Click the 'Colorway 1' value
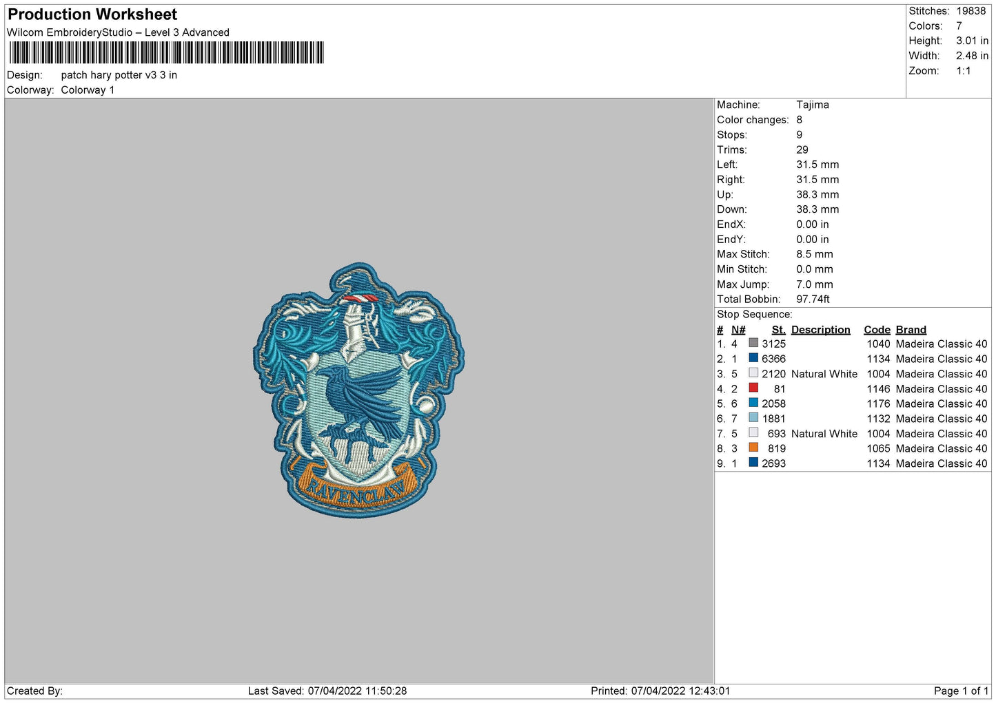Image resolution: width=996 pixels, height=703 pixels. [x=88, y=90]
